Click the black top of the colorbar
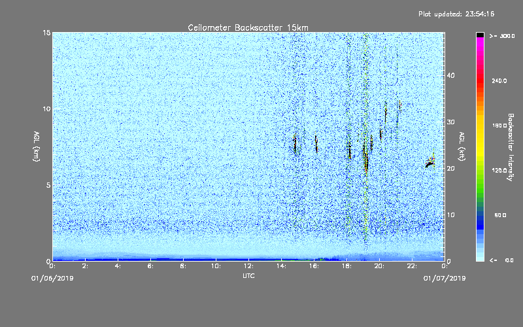 point(480,35)
